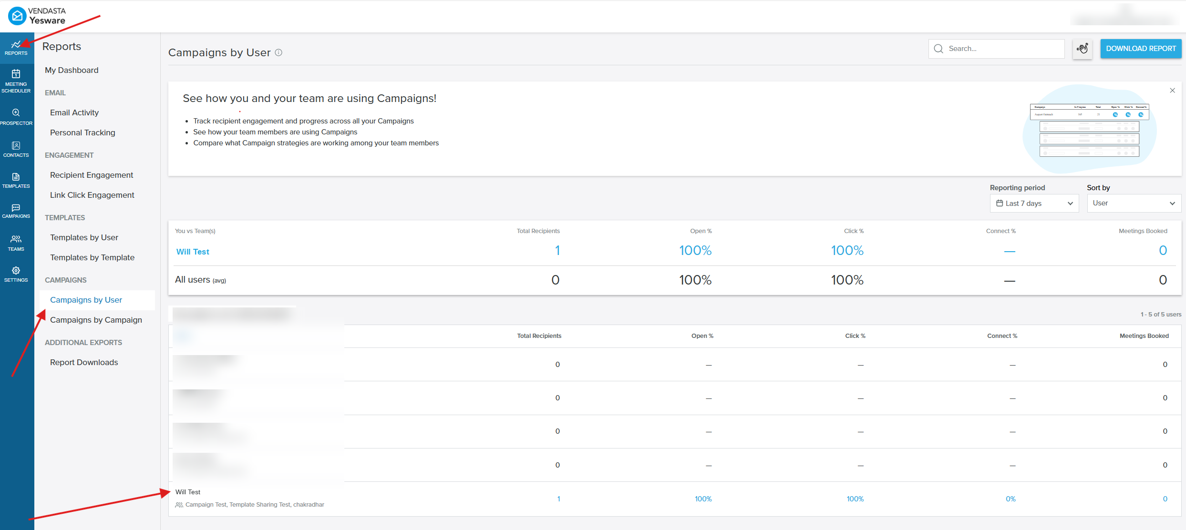Open Campaigns by Campaign report

[x=96, y=320]
